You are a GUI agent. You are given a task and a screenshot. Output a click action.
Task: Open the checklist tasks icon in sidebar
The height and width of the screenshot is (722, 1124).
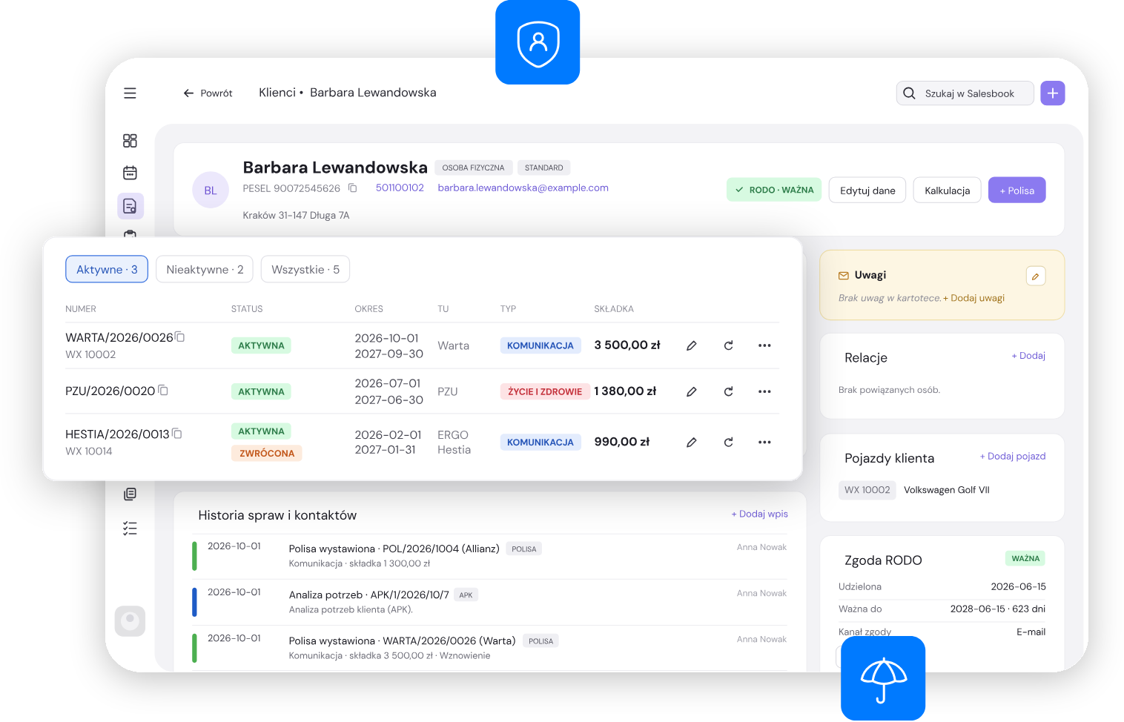pos(130,529)
